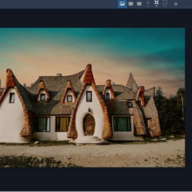
Task: Click the third gray compare view icon
Action: pyautogui.click(x=139, y=4)
